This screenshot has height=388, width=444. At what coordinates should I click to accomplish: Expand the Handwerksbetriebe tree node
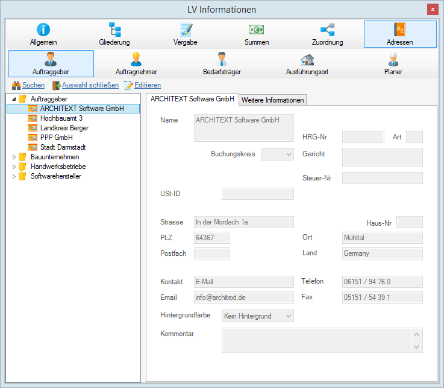point(14,167)
